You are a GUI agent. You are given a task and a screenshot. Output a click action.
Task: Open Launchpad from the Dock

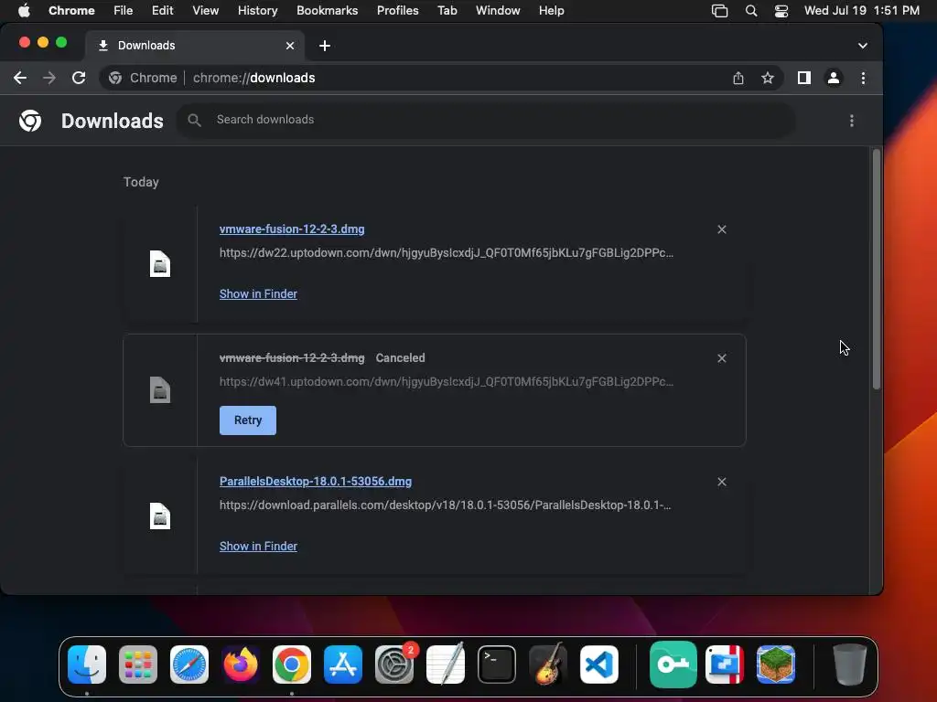(138, 665)
